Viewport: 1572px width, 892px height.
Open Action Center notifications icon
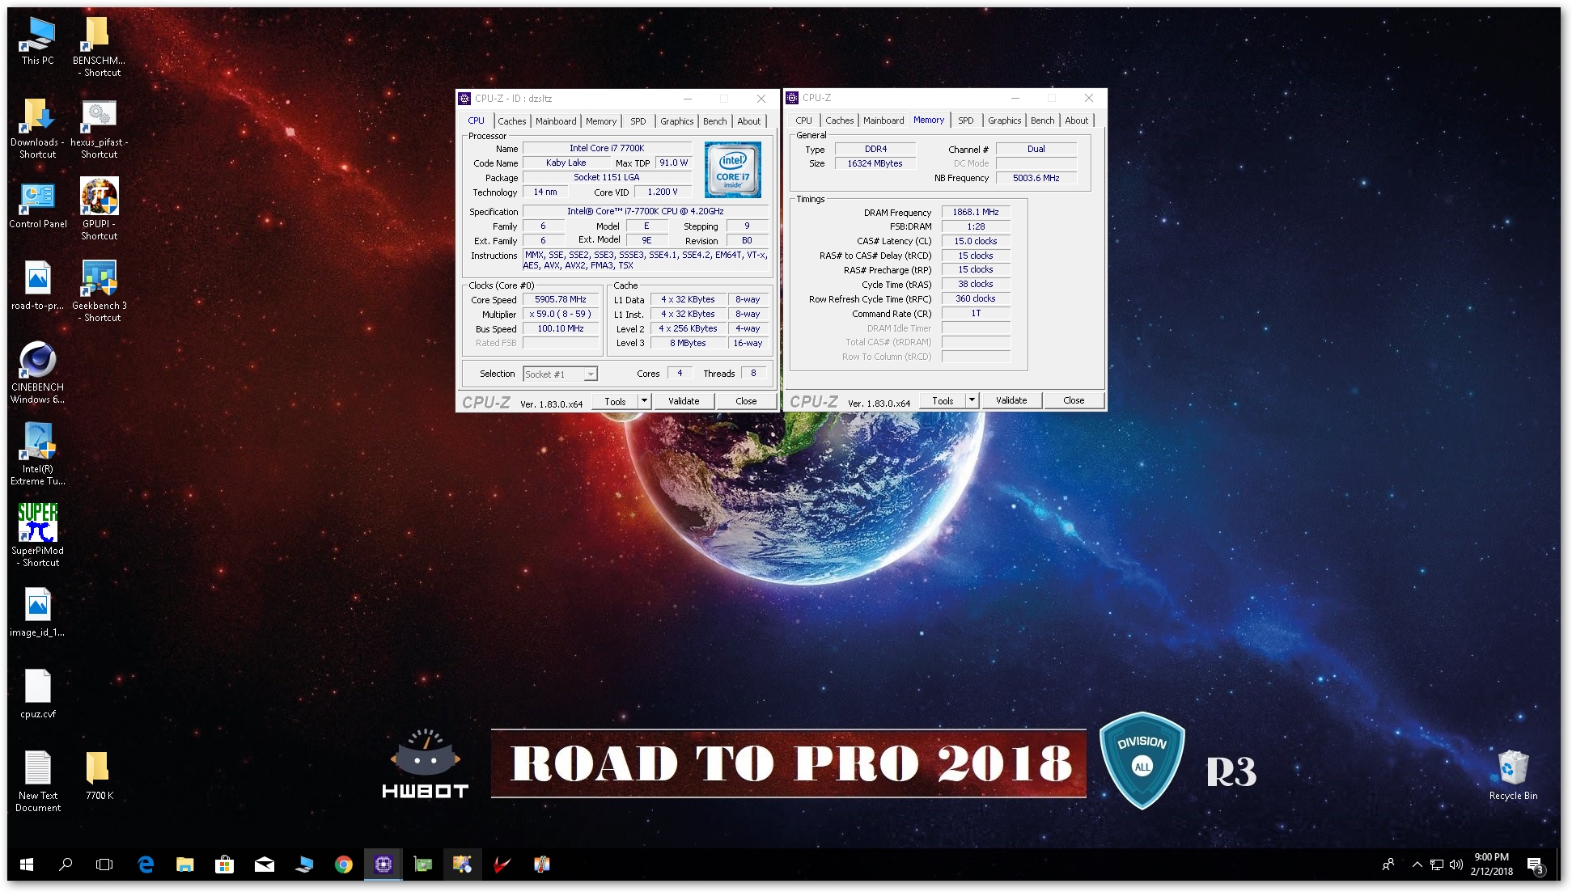point(1535,865)
